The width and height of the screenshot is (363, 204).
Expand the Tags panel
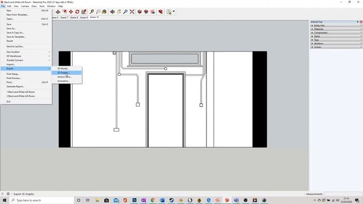[x=336, y=40]
